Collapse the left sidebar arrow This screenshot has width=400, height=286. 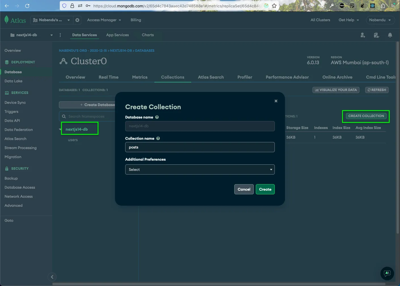pos(52,277)
